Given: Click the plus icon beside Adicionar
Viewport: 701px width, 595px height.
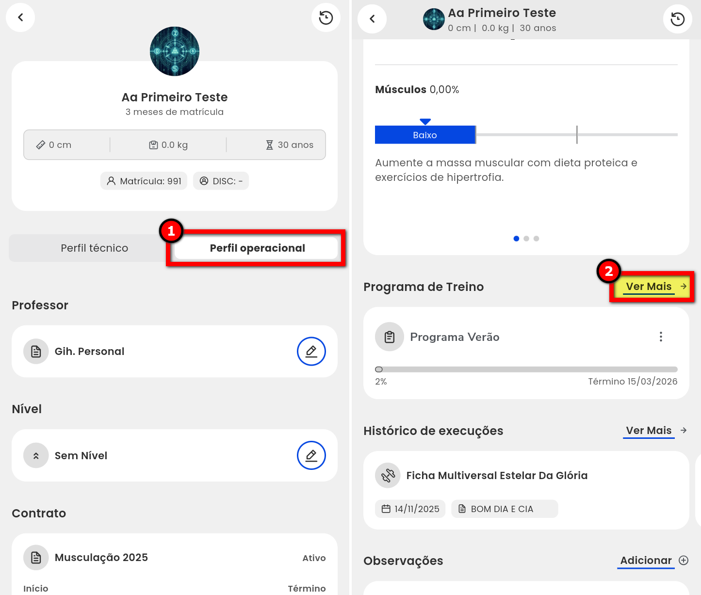Looking at the screenshot, I should point(684,561).
